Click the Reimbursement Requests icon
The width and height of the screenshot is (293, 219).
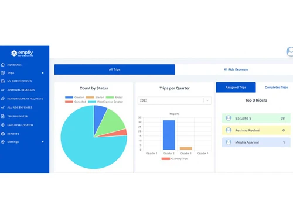tap(3, 99)
